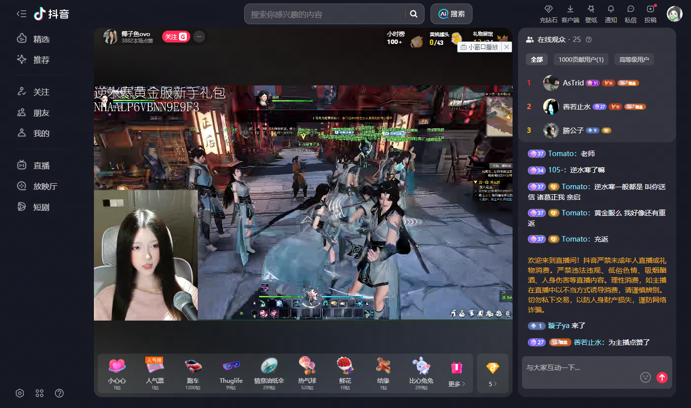Open viewer 膀公子's avatar
Screen dimensions: 691x408
(551, 130)
